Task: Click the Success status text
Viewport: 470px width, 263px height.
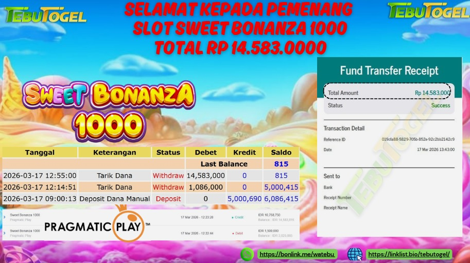Action: pos(441,105)
